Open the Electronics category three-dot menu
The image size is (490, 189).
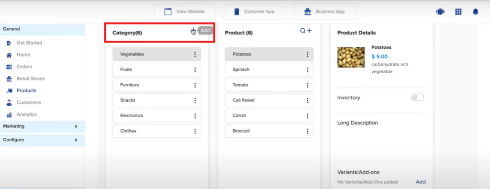(195, 116)
